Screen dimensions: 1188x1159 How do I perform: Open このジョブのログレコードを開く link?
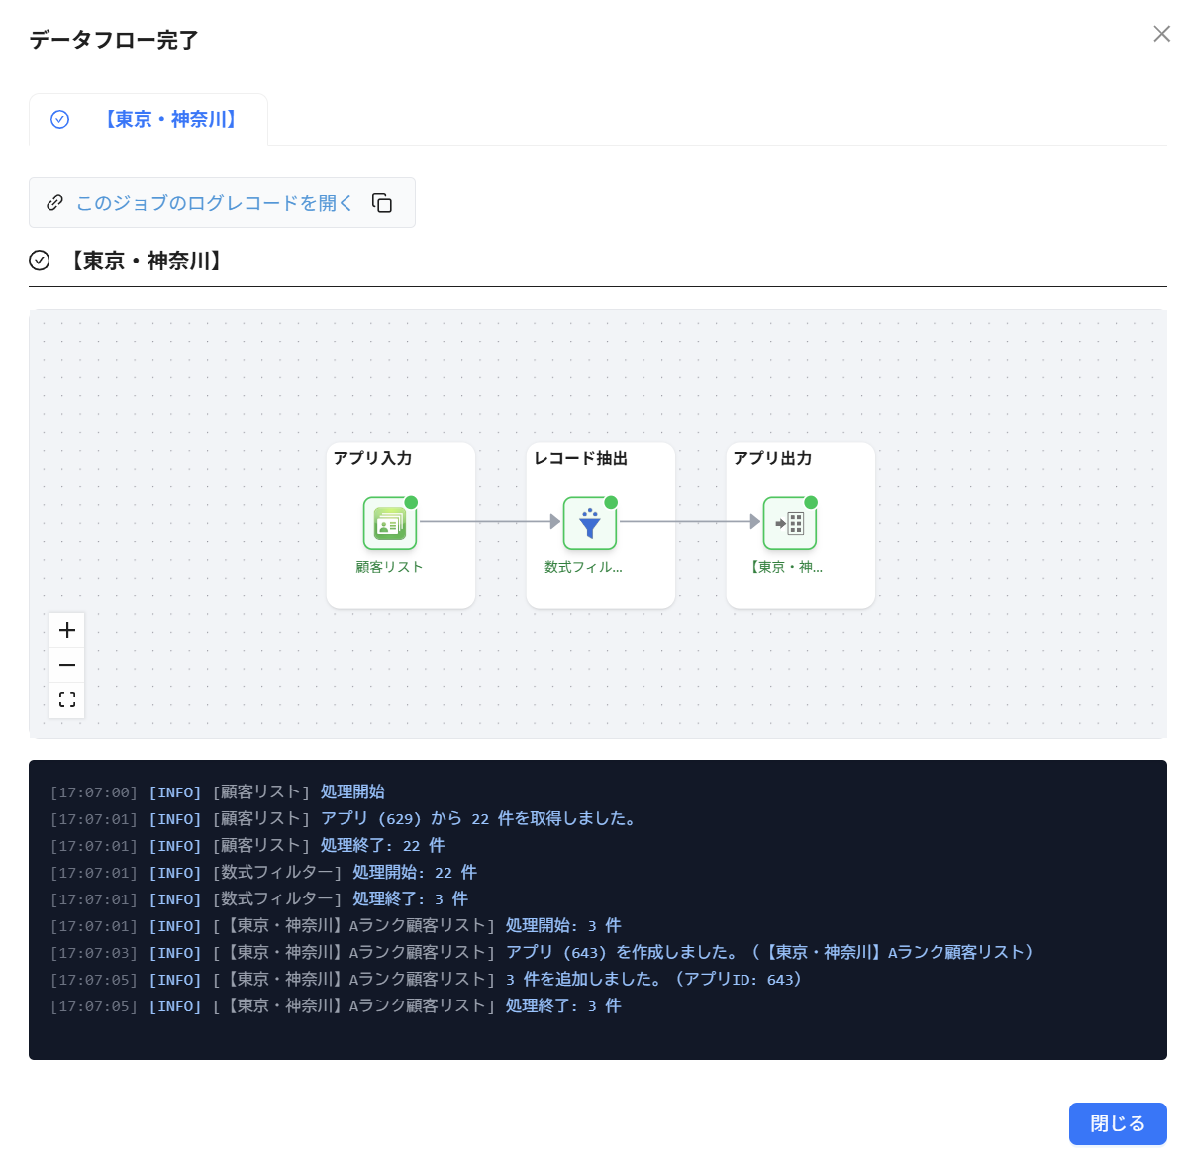coord(214,203)
